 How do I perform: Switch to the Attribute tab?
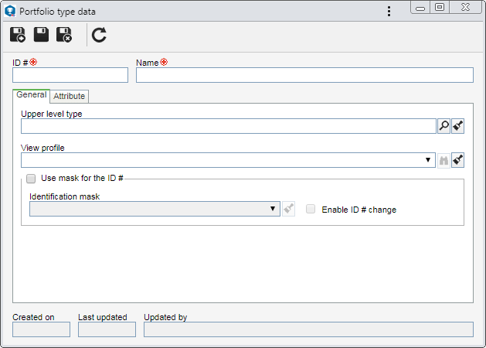(x=69, y=96)
